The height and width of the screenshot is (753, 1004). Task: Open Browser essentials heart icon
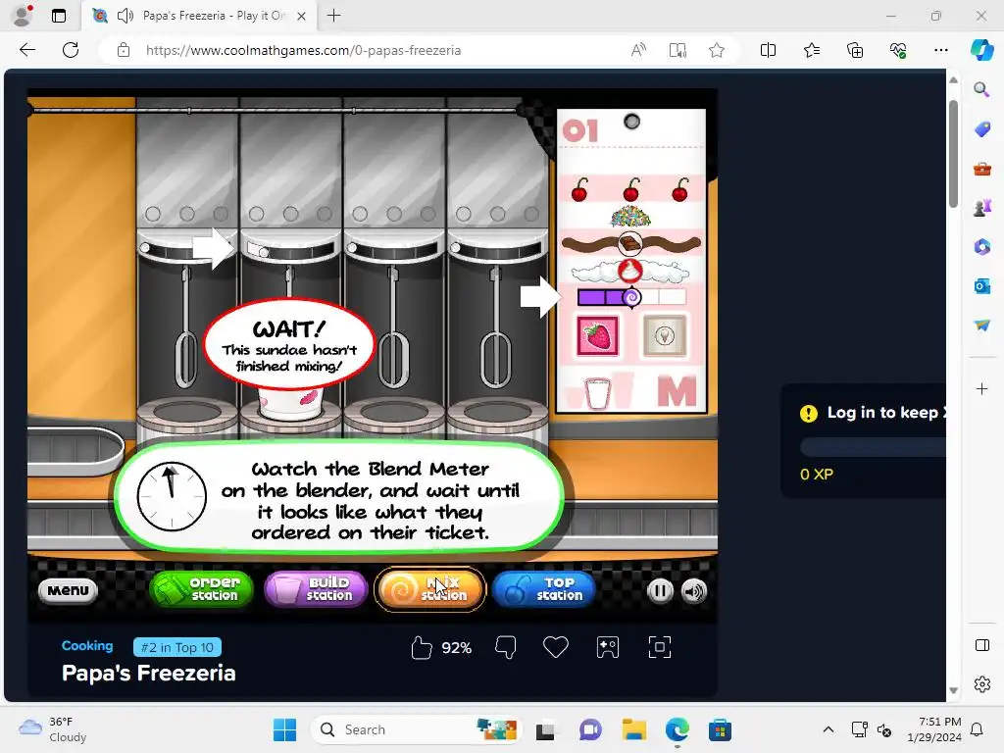click(898, 50)
